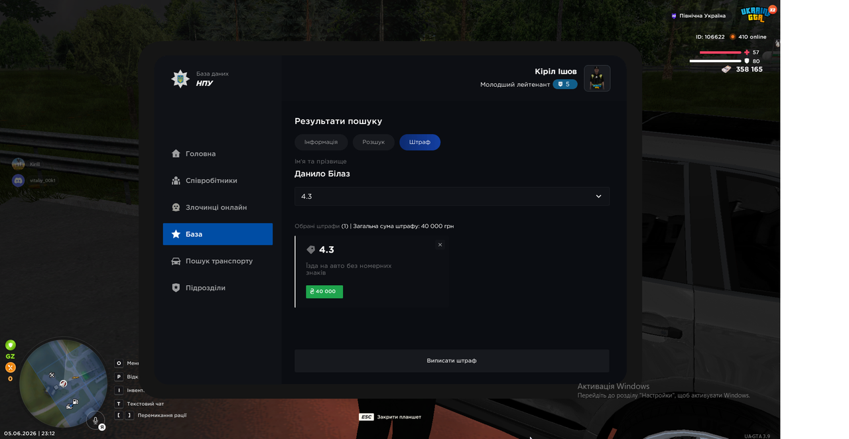The width and height of the screenshot is (849, 439).
Task: Click the НПУ police badge emblem
Action: tap(180, 79)
